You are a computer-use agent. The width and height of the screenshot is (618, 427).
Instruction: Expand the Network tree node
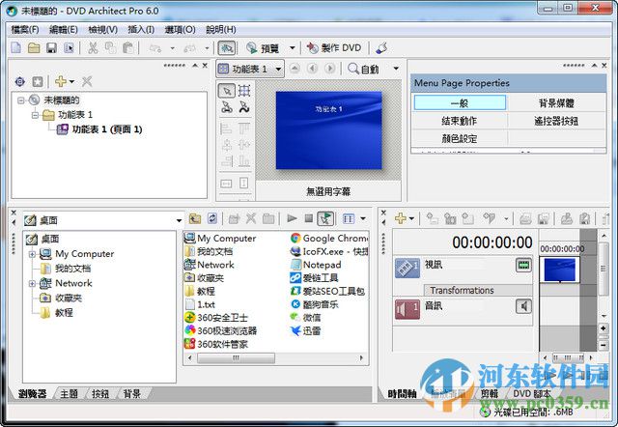(32, 283)
